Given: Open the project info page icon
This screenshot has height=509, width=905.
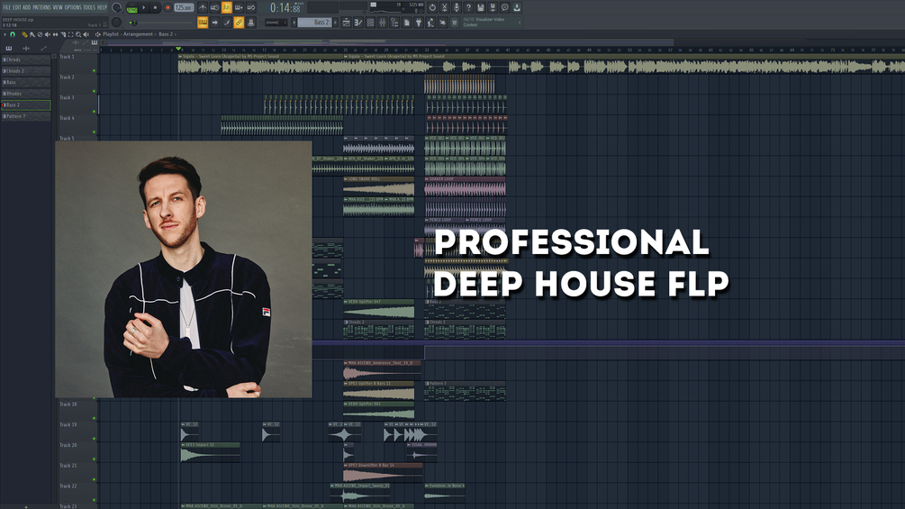Looking at the screenshot, I should click(x=407, y=23).
